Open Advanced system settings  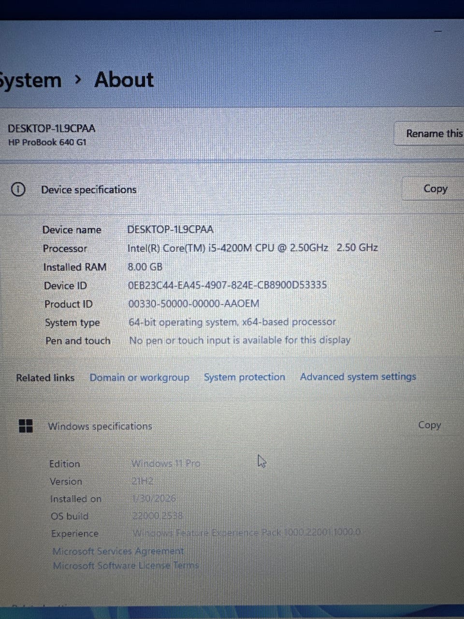click(x=358, y=377)
